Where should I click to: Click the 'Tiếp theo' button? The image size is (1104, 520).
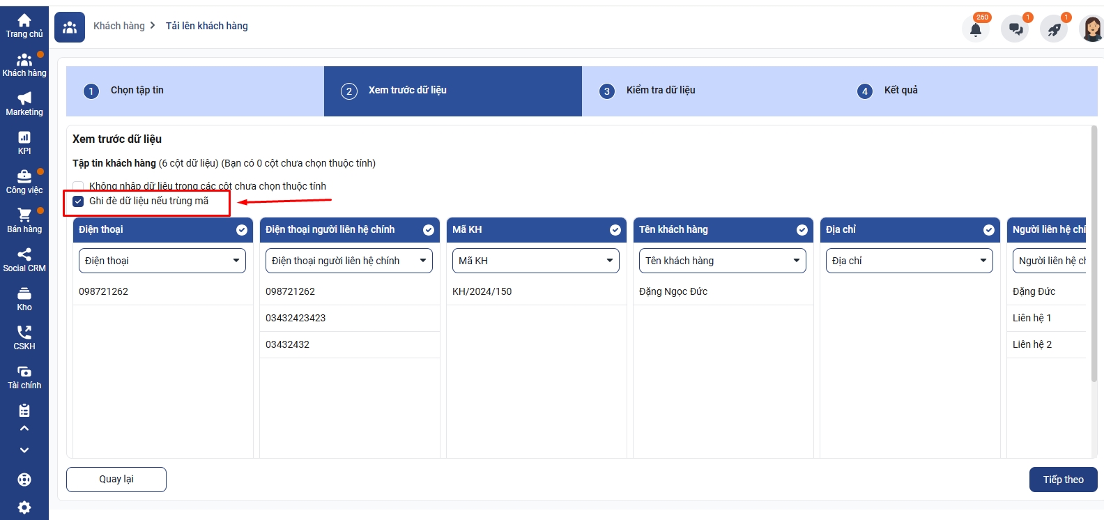(x=1063, y=480)
